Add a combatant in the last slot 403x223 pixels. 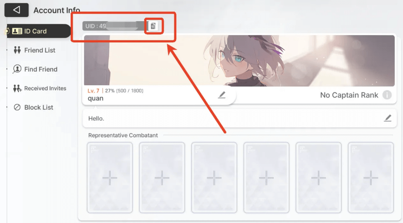coord(371,178)
